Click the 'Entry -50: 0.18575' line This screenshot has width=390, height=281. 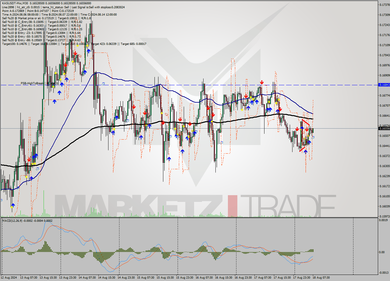click(x=41, y=36)
